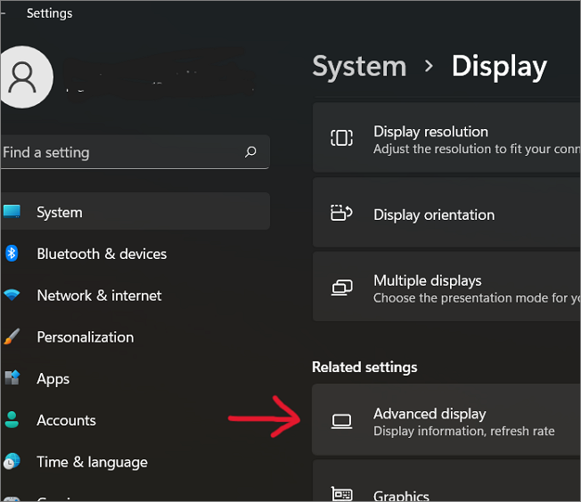Click the Apps icon in sidebar
This screenshot has width=581, height=502.
(x=12, y=377)
